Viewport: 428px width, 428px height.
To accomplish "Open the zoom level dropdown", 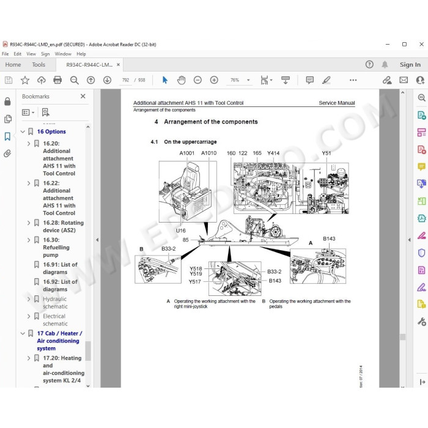I will pyautogui.click(x=248, y=80).
